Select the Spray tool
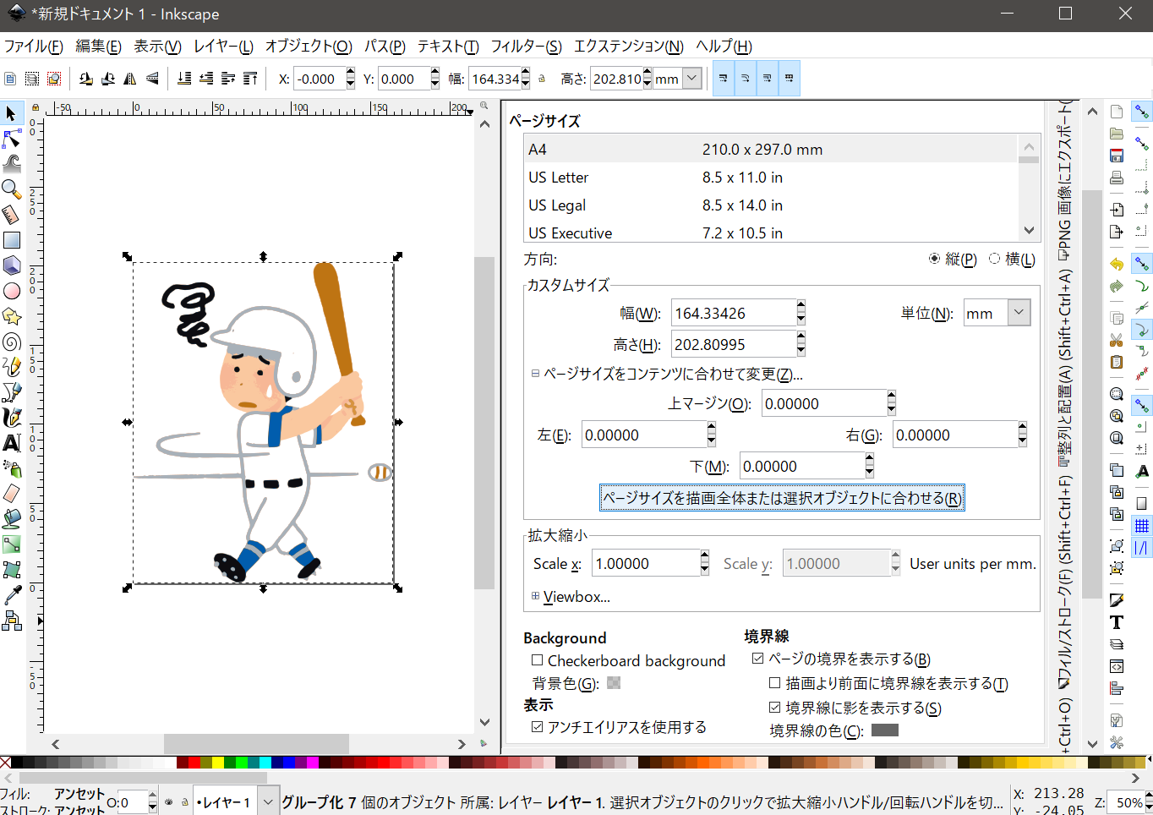 pyautogui.click(x=11, y=468)
